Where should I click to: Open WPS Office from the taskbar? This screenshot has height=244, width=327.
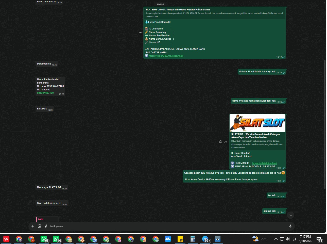(x=6, y=239)
